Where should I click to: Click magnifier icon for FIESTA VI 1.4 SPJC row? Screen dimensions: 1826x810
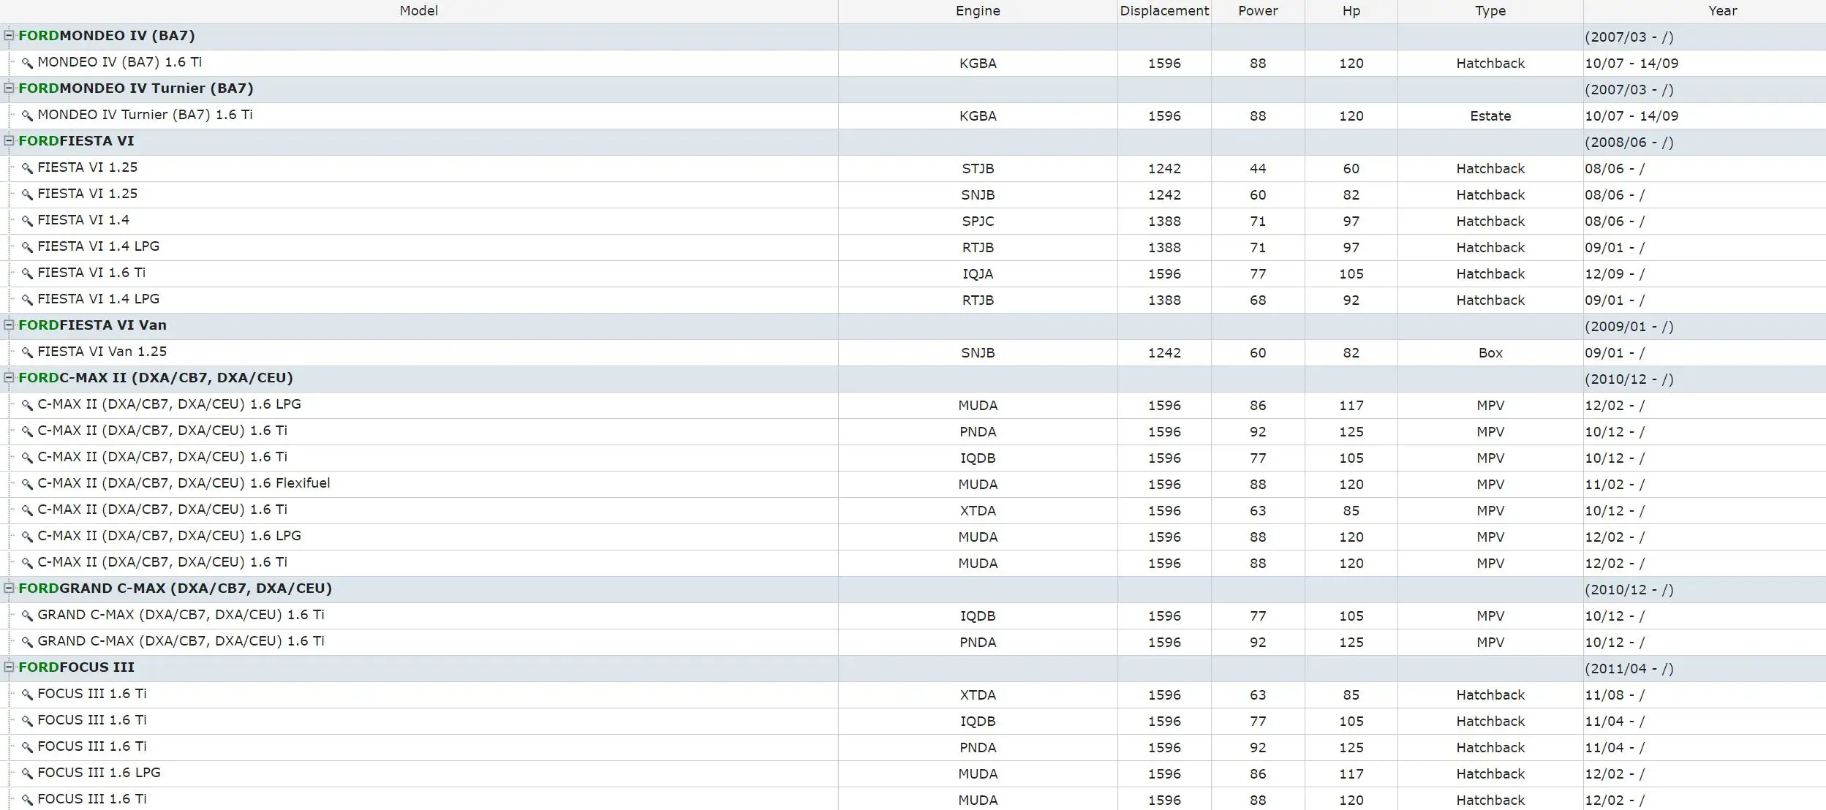27,221
